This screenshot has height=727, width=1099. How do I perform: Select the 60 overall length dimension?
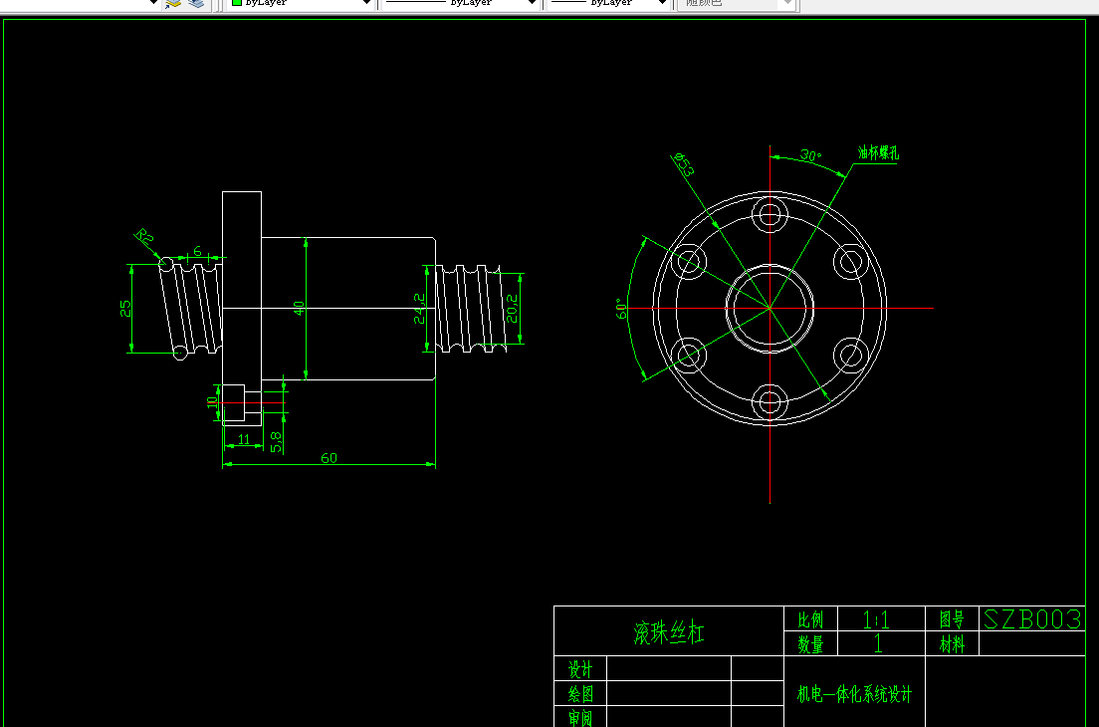pyautogui.click(x=329, y=458)
